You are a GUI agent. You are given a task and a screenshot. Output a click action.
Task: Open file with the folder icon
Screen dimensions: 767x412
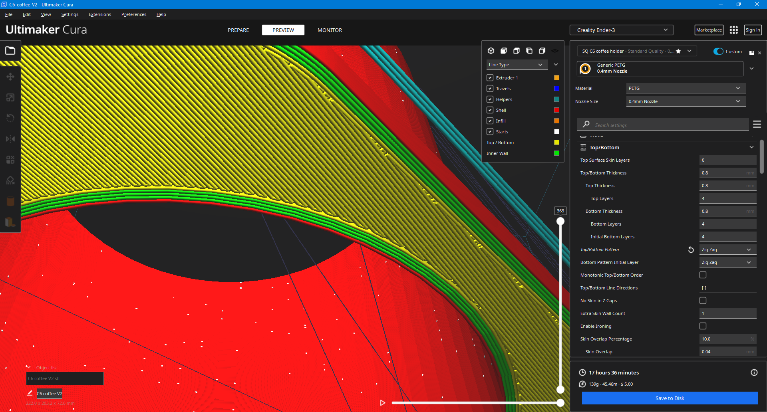click(10, 51)
